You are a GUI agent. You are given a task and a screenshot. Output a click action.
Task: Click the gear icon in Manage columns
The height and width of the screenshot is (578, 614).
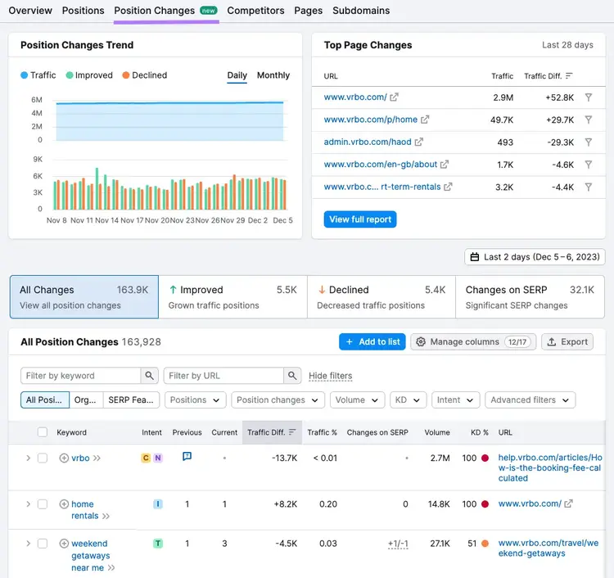(421, 341)
